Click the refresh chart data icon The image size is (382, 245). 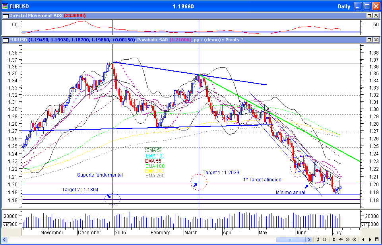click(318, 240)
